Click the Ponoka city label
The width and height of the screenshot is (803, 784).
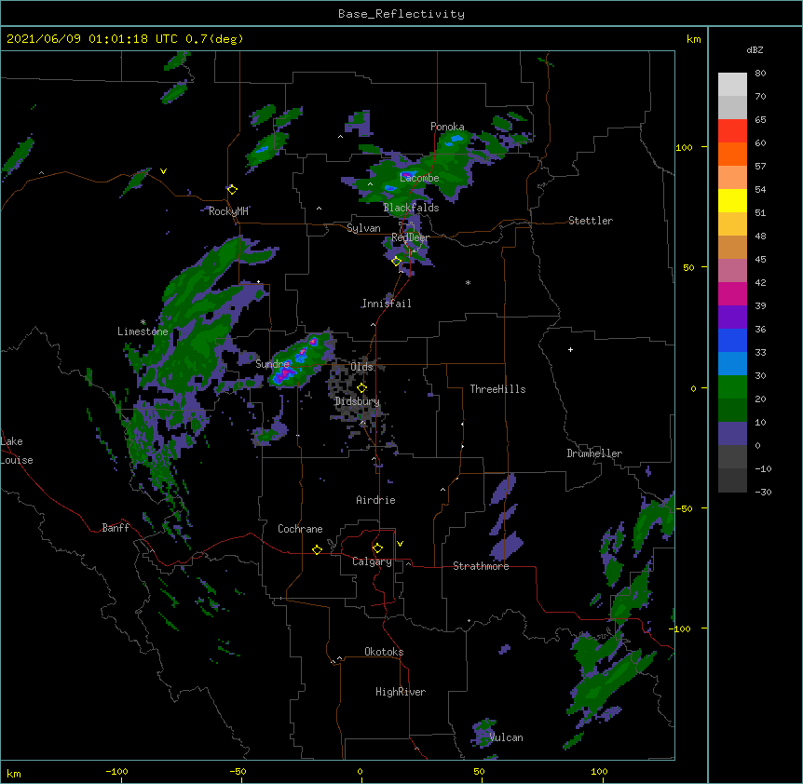447,127
